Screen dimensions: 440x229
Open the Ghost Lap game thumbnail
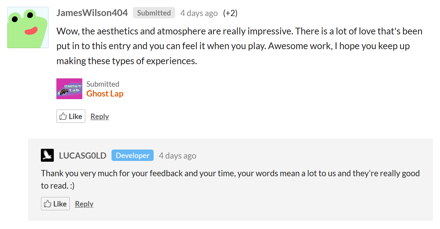click(x=69, y=89)
